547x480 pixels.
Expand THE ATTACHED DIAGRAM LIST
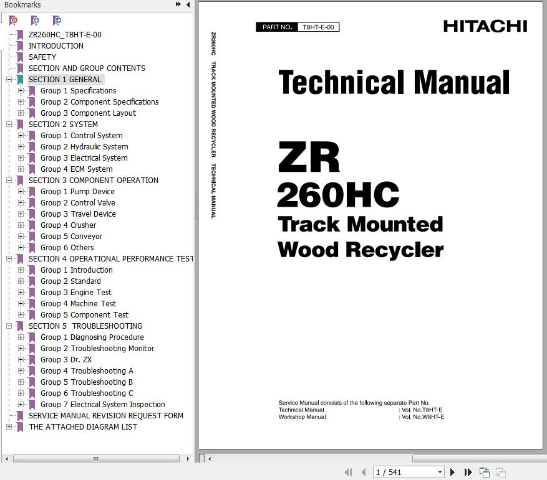tap(9, 426)
